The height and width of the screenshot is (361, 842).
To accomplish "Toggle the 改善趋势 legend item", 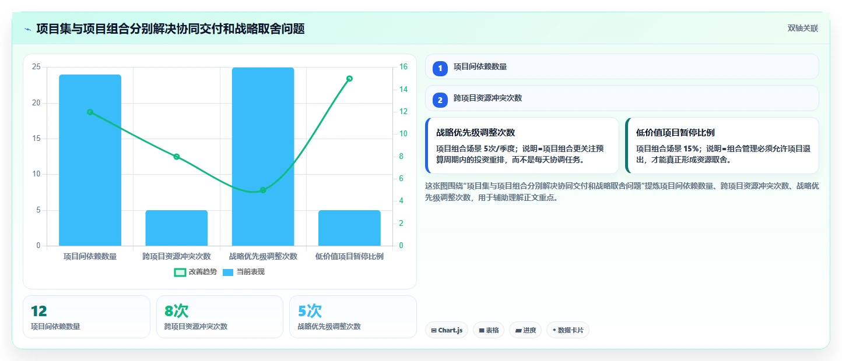I will (x=195, y=272).
